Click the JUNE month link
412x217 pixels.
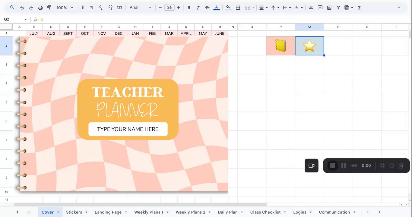[220, 33]
